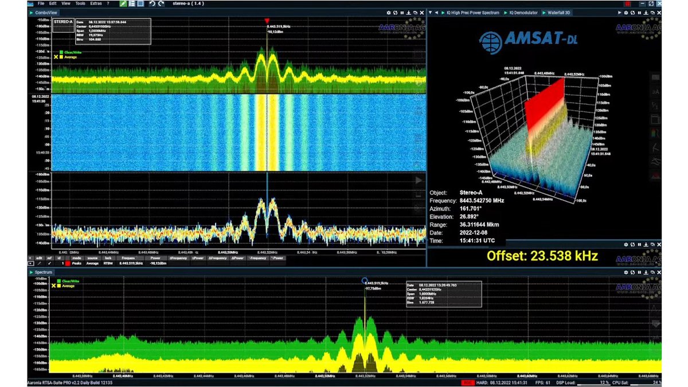Image resolution: width=688 pixels, height=387 pixels.
Task: Click marker frequency value 8.443.519,5kHz in table
Action: pyautogui.click(x=131, y=263)
